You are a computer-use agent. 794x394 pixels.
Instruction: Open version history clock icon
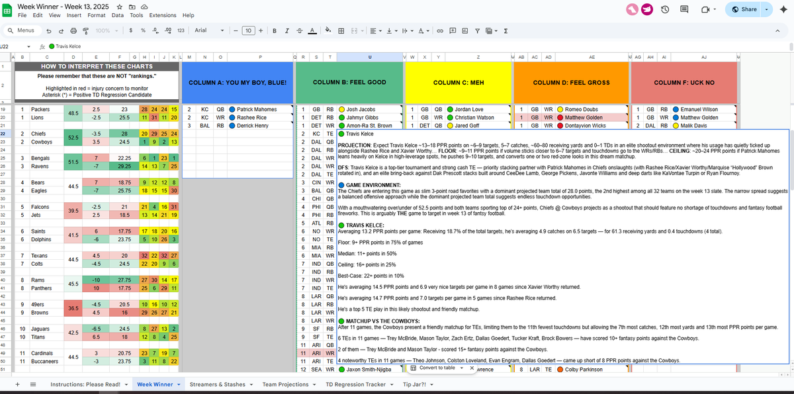[x=664, y=9]
